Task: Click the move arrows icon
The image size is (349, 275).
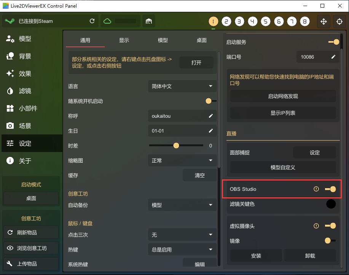Action: [x=324, y=21]
